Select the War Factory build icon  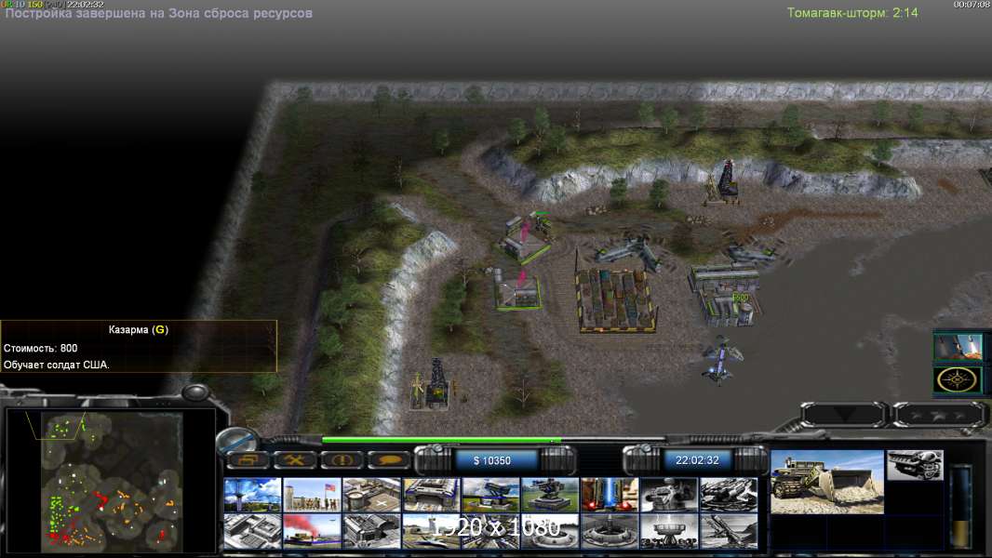[431, 495]
